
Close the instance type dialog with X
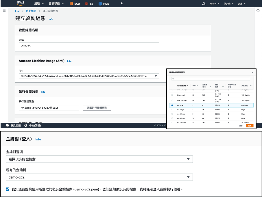[x=252, y=72]
